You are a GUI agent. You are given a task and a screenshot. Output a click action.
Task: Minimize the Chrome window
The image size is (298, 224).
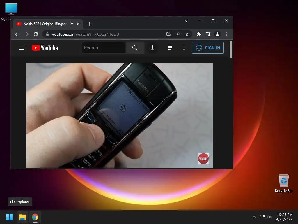(200, 21)
